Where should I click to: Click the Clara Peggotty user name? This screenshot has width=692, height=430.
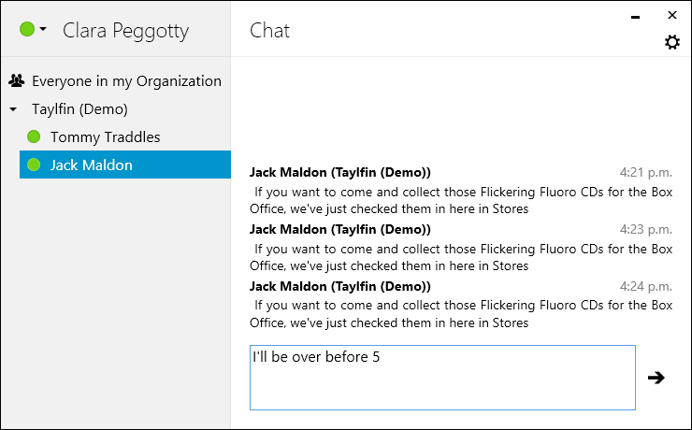126,31
